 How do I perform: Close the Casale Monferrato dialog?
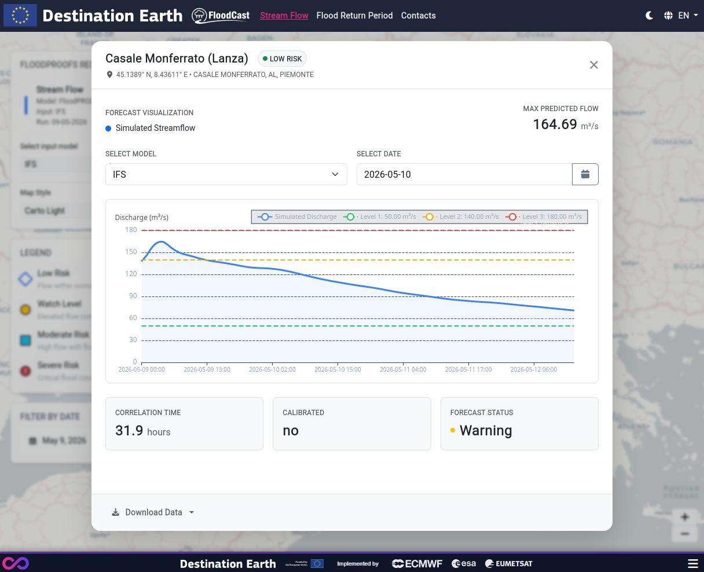(x=594, y=65)
